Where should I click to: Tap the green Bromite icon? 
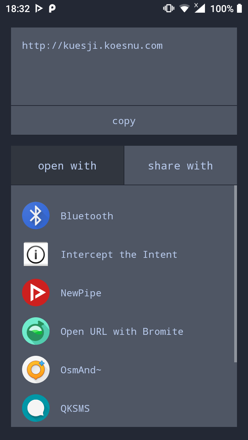point(36,331)
